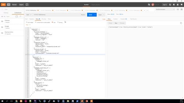Open Task View on the taskbar
184x103 pixels.
click(11, 101)
